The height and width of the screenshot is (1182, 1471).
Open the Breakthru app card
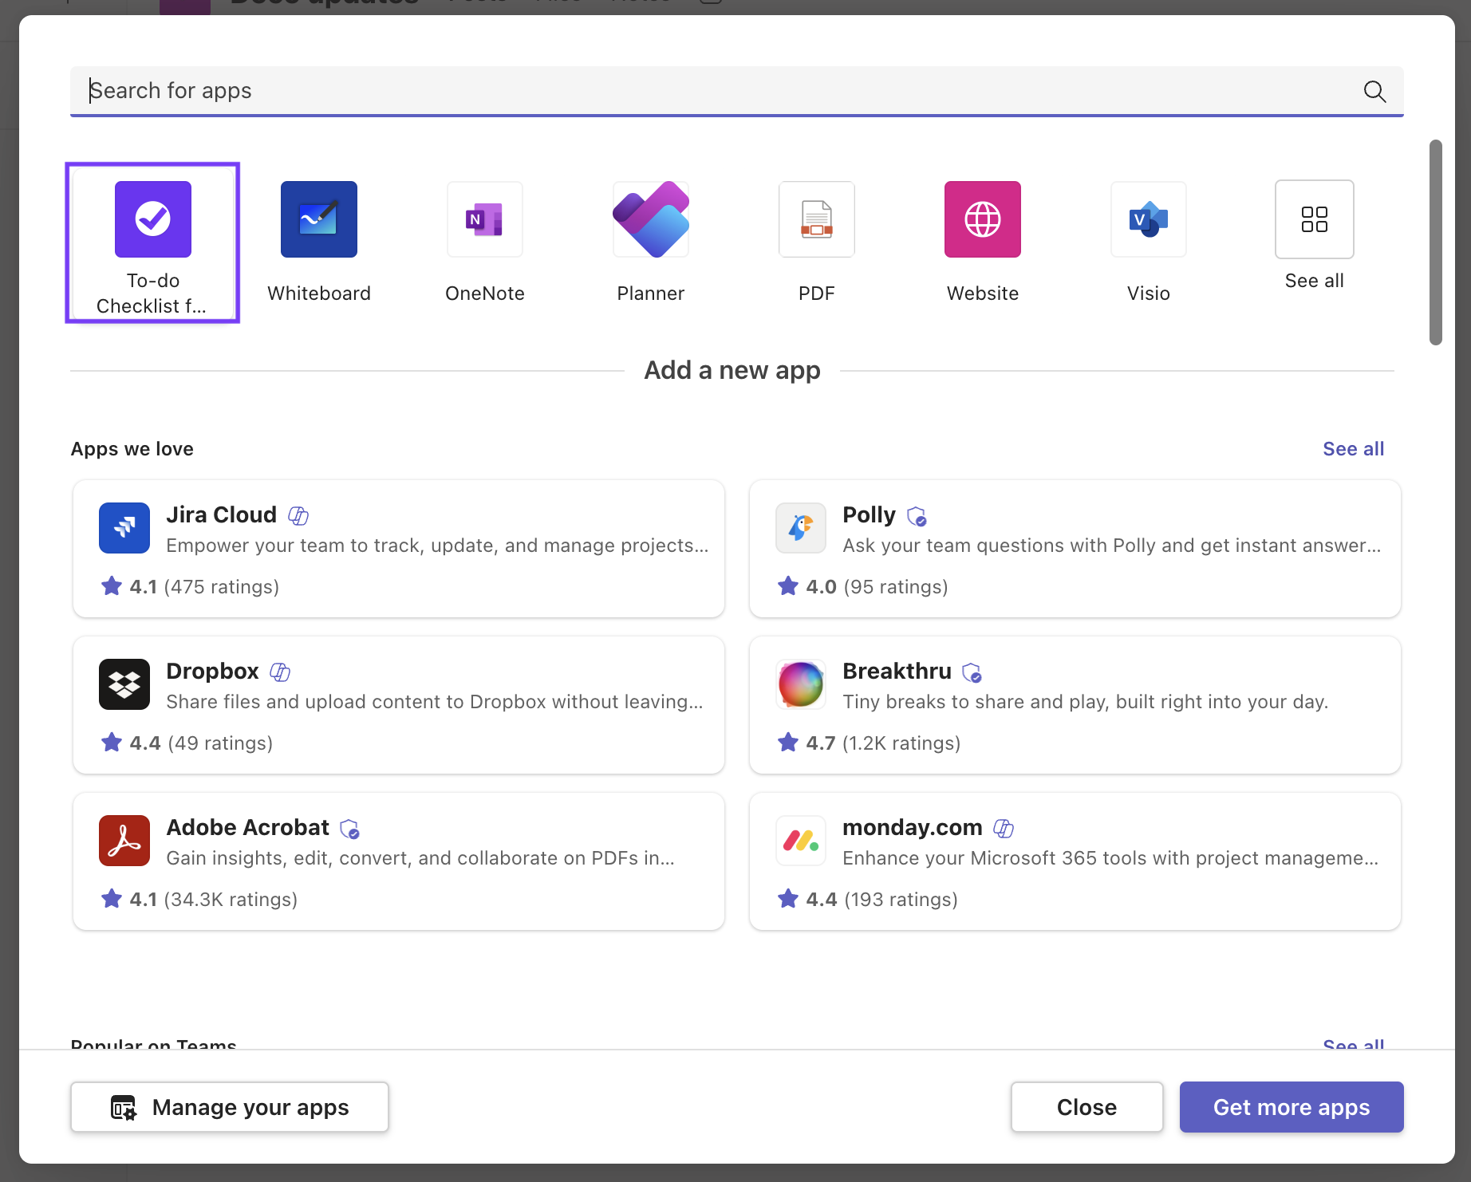pos(1075,705)
